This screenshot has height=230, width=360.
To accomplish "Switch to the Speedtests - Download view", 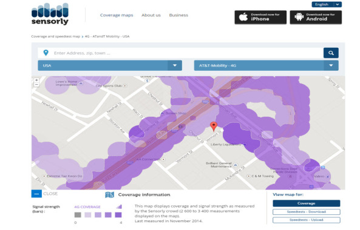I will coord(307,212).
